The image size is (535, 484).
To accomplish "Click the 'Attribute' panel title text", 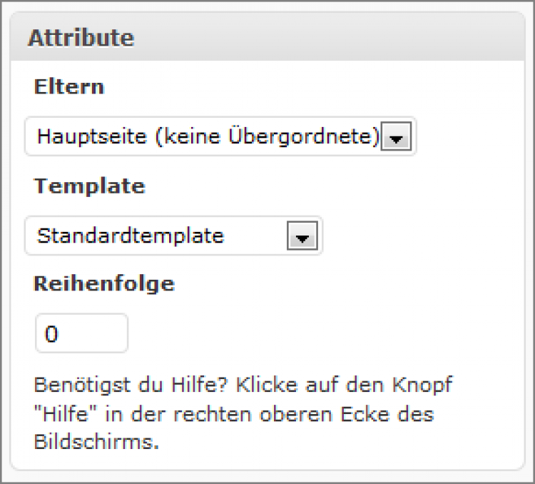I will (81, 38).
